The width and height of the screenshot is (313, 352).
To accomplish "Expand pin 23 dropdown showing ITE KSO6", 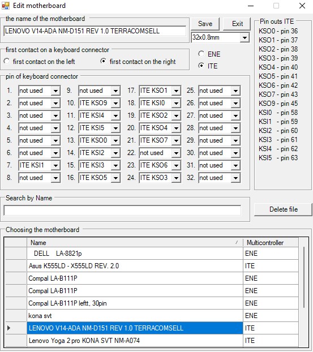I will pos(176,165).
